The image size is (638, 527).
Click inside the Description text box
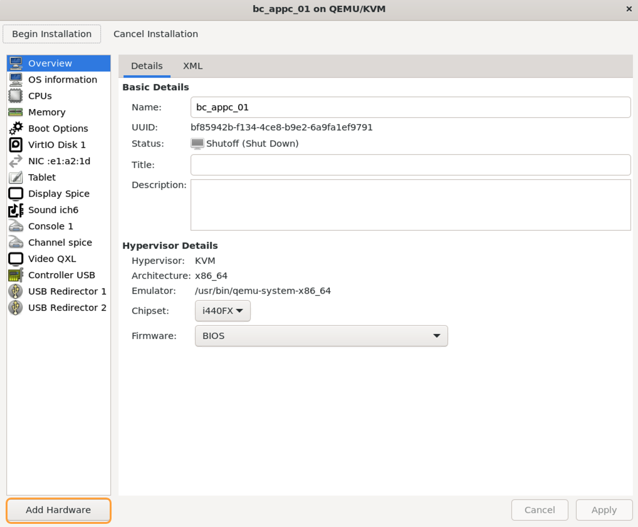pos(411,205)
